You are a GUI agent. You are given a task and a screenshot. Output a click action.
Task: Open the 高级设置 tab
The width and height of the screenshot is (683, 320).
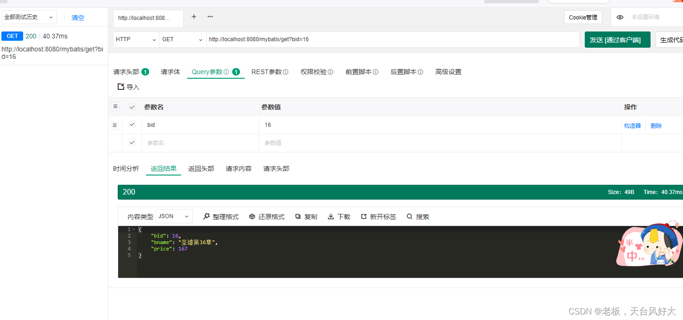pyautogui.click(x=449, y=72)
